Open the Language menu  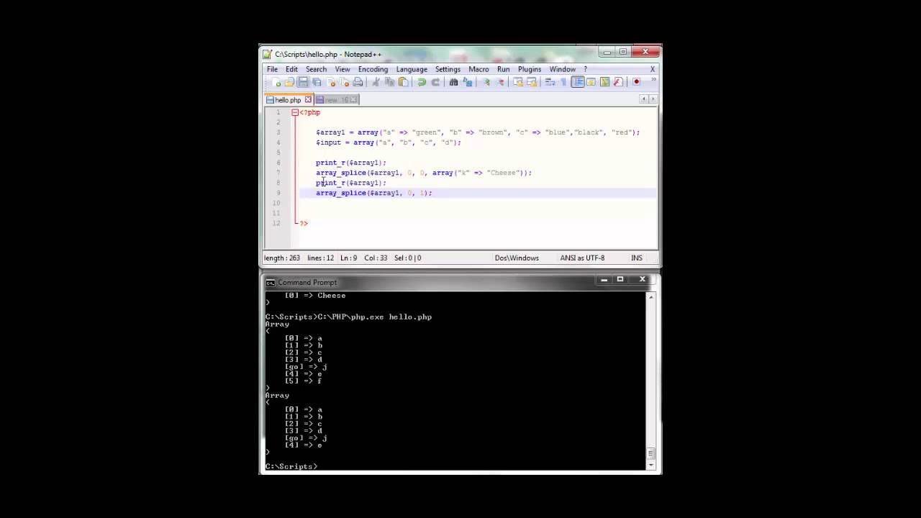pos(412,69)
